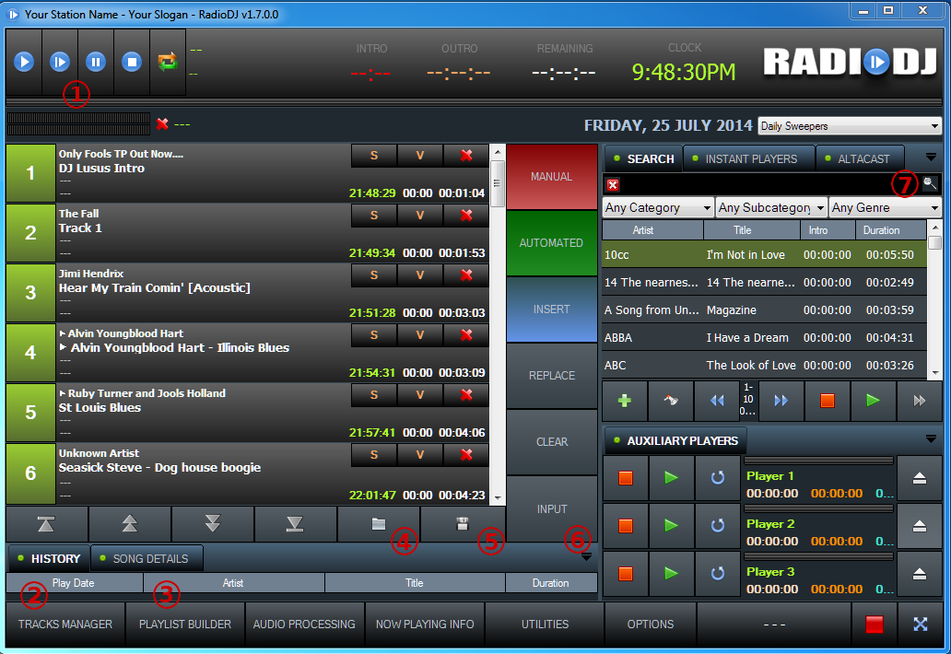This screenshot has width=951, height=654.
Task: Switch playback to AUTOMATED mode
Action: tap(551, 243)
